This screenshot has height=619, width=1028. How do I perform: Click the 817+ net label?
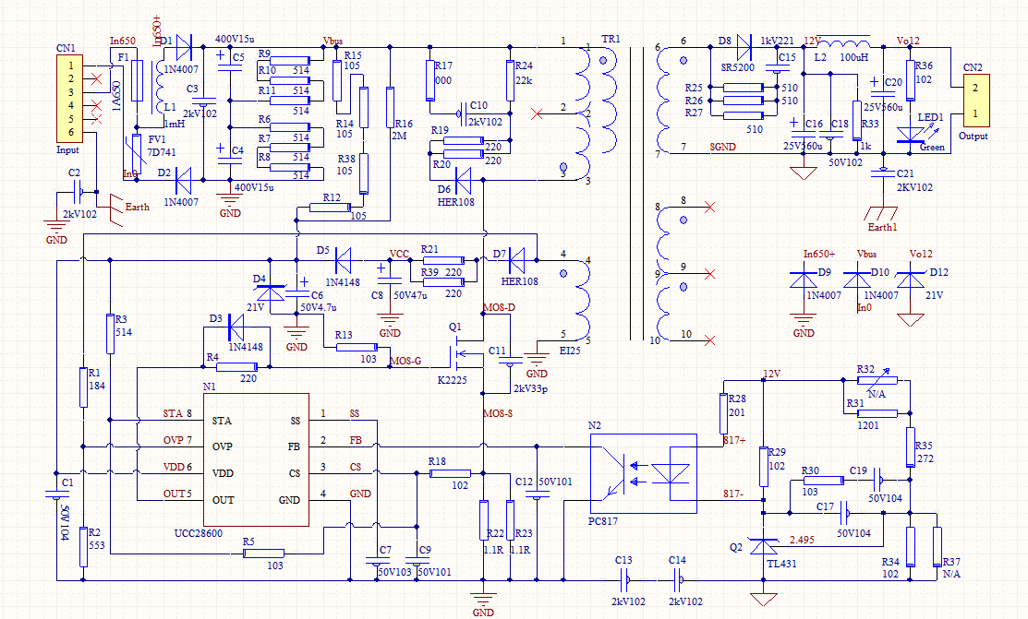(734, 440)
